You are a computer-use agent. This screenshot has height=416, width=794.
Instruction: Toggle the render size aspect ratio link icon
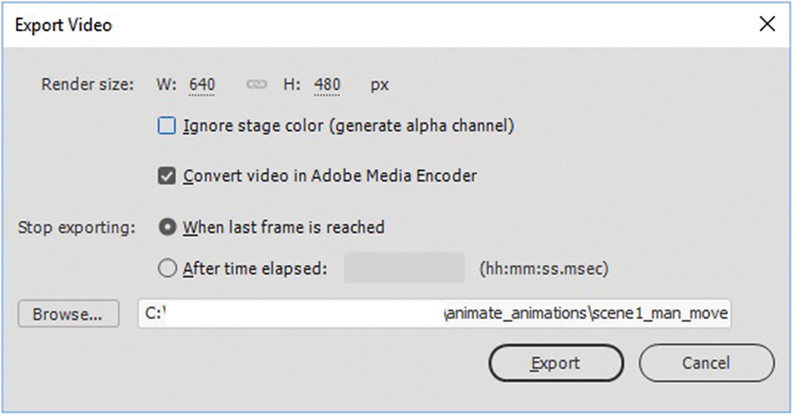[256, 85]
